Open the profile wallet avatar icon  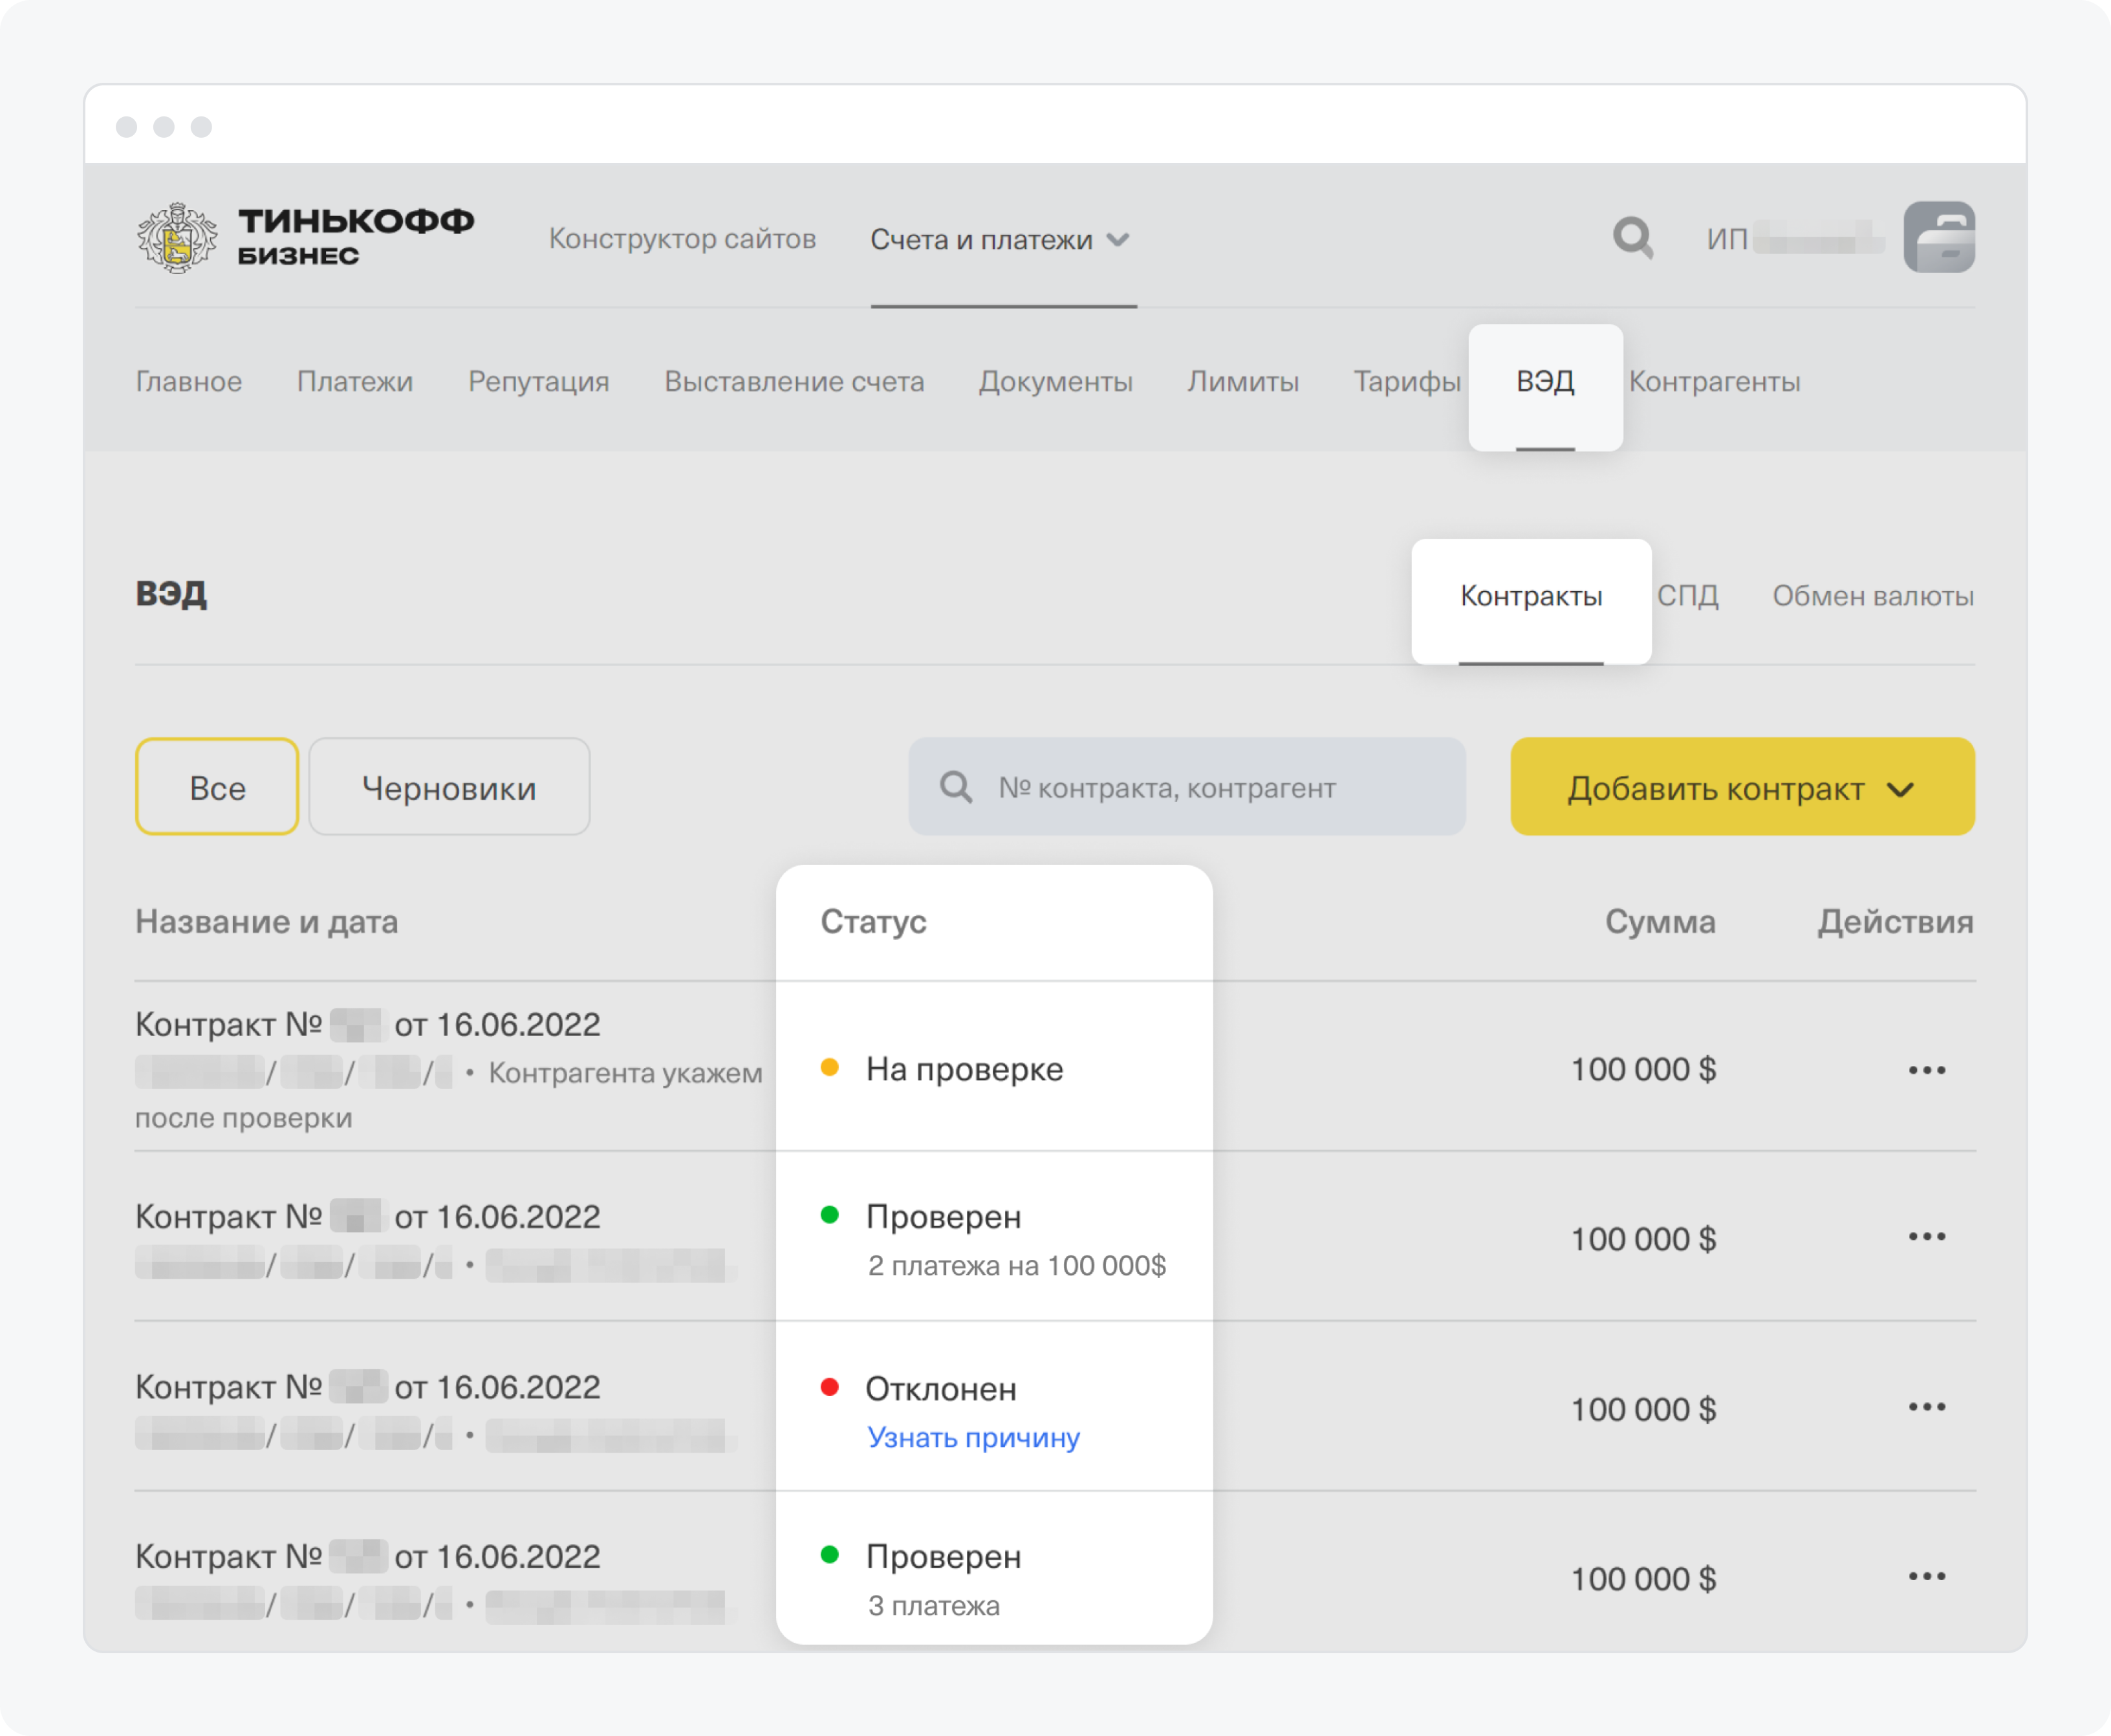(1938, 237)
